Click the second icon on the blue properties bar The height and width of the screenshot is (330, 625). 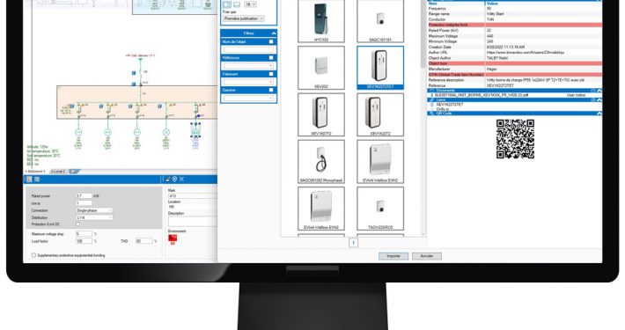(x=37, y=180)
